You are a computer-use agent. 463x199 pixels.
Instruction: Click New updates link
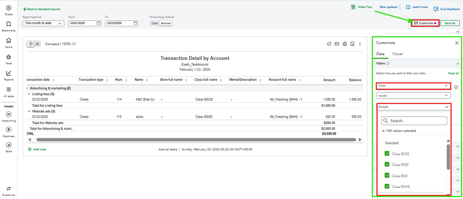click(388, 7)
